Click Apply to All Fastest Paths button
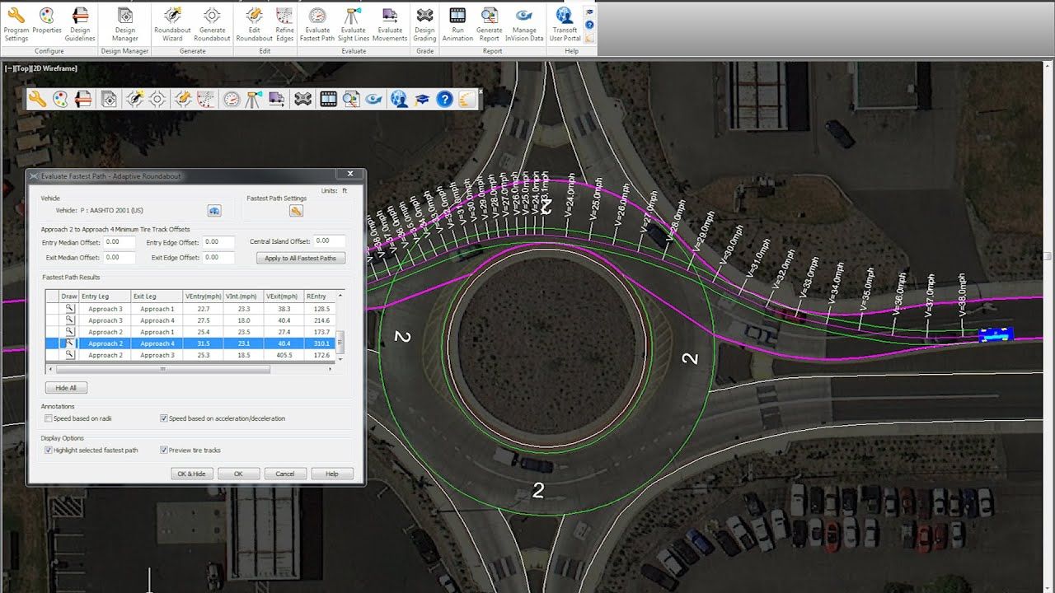 click(x=300, y=259)
